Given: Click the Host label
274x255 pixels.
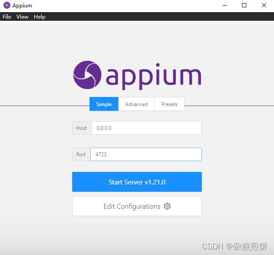Looking at the screenshot, I should (82, 128).
